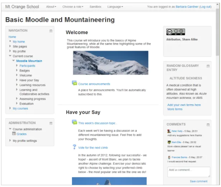Viewport: 221px width, 187px height.
Task: Expand the My profile tree node
Action: [10, 51]
